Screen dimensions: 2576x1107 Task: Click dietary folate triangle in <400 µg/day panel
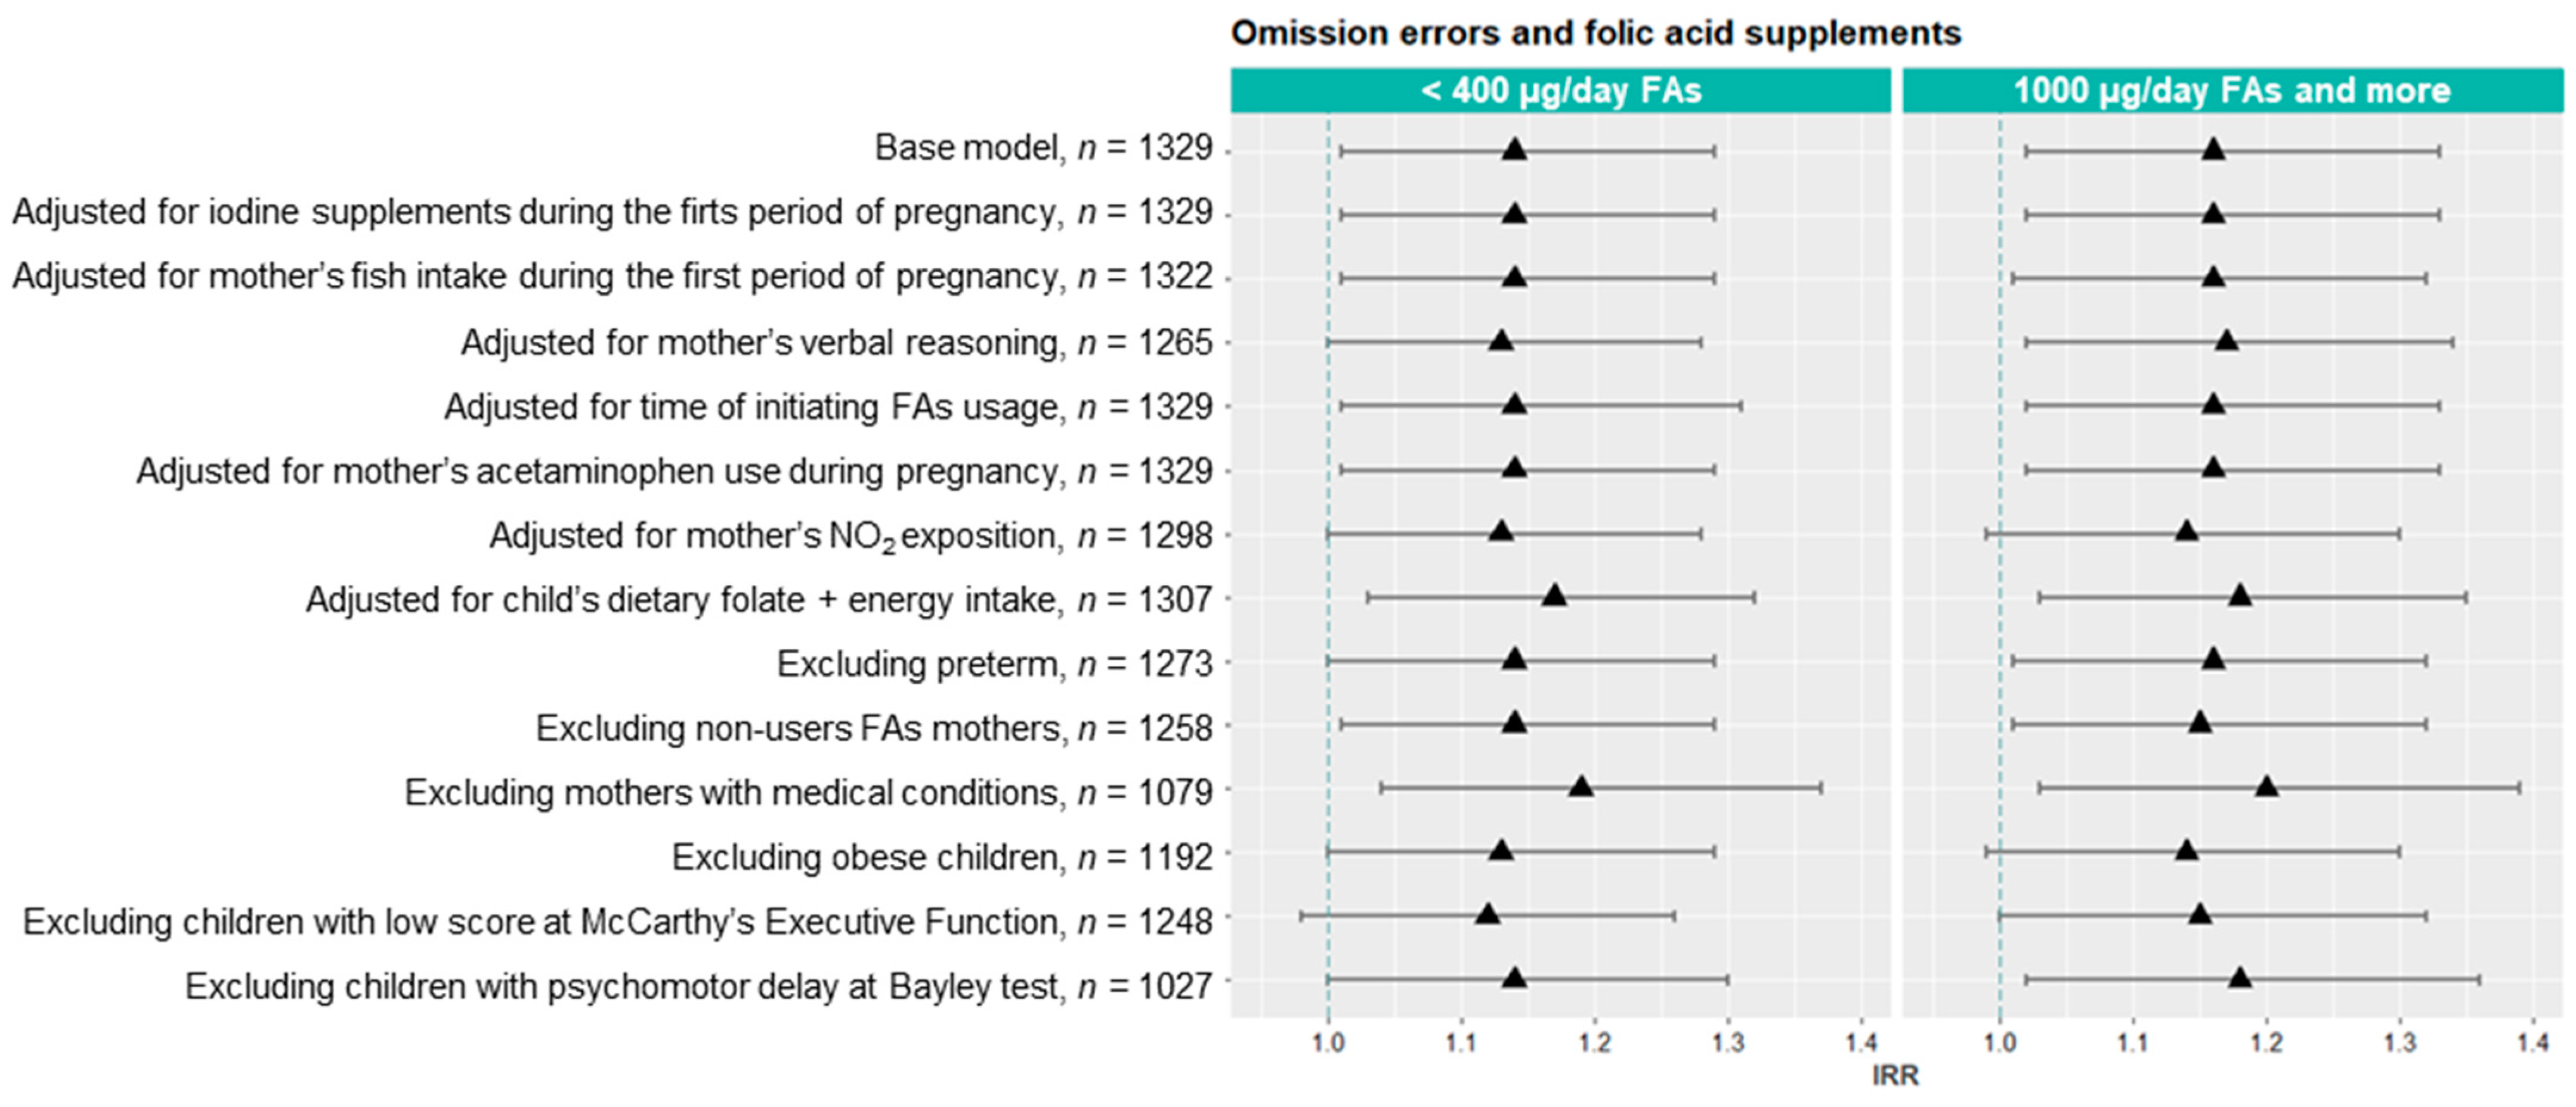[x=1554, y=597]
